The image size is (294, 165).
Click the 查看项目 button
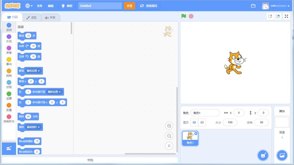click(149, 6)
